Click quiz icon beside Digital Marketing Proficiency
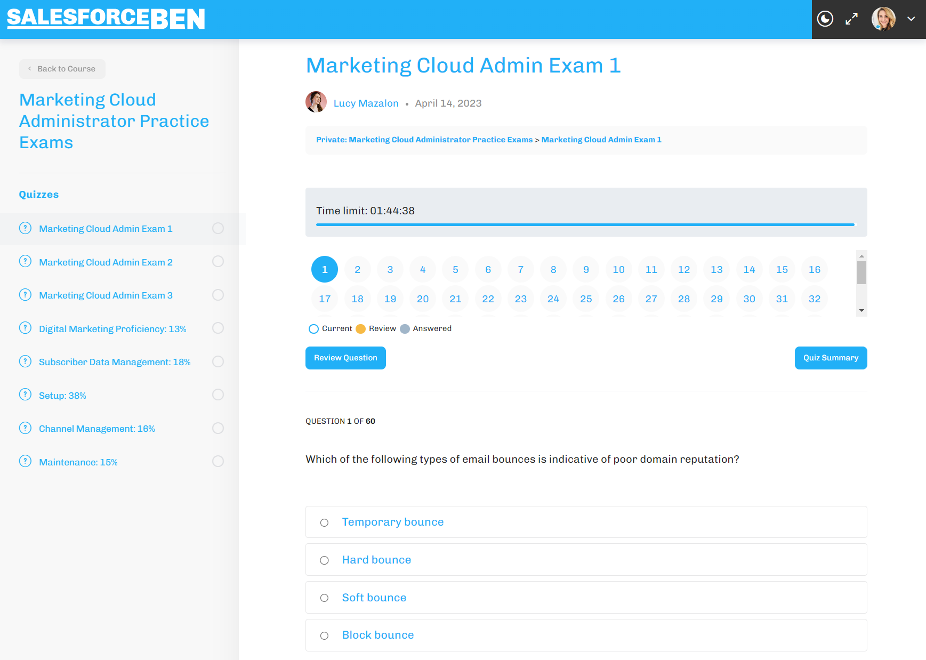 pyautogui.click(x=25, y=328)
